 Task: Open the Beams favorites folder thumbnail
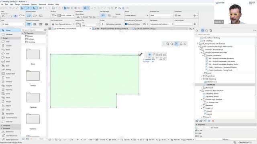tap(33, 54)
